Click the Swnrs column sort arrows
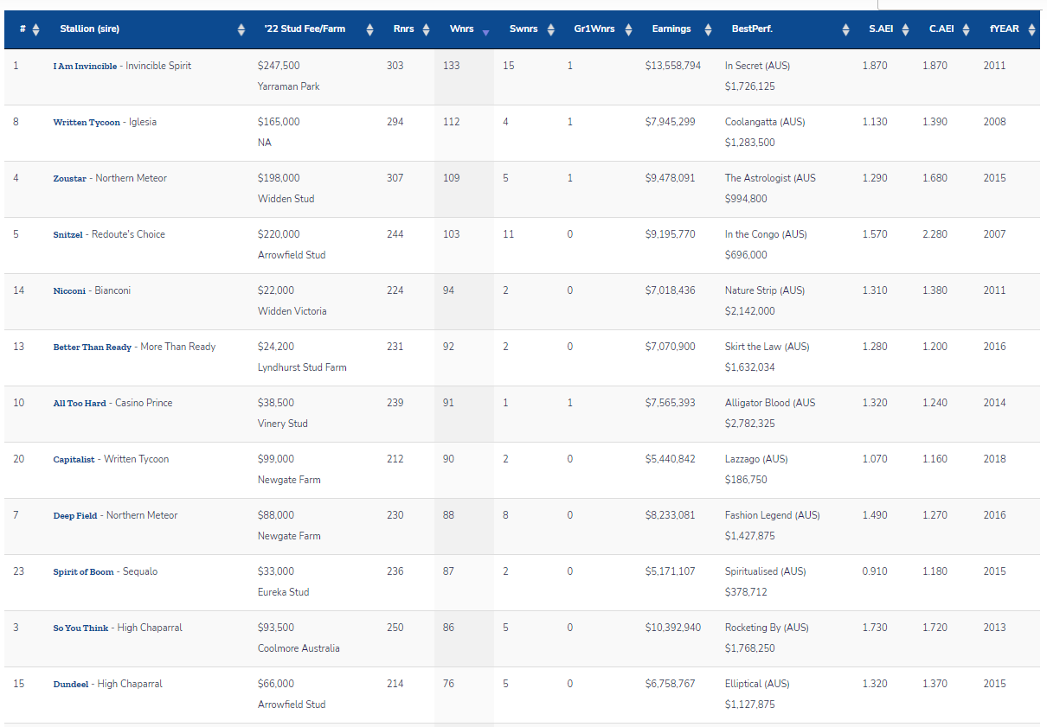 pos(551,30)
